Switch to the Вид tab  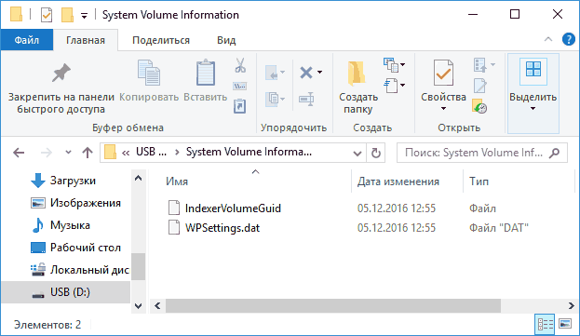[226, 40]
